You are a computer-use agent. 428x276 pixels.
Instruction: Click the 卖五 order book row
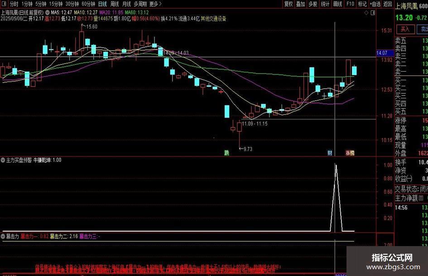click(x=412, y=41)
